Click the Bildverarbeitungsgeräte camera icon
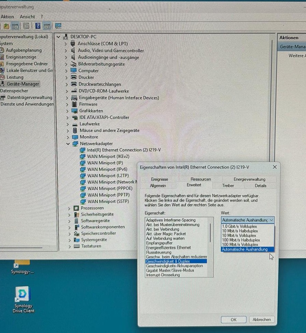 pos(73,64)
